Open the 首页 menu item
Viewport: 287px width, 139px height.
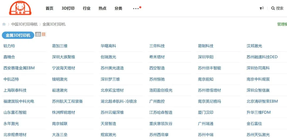49,8
